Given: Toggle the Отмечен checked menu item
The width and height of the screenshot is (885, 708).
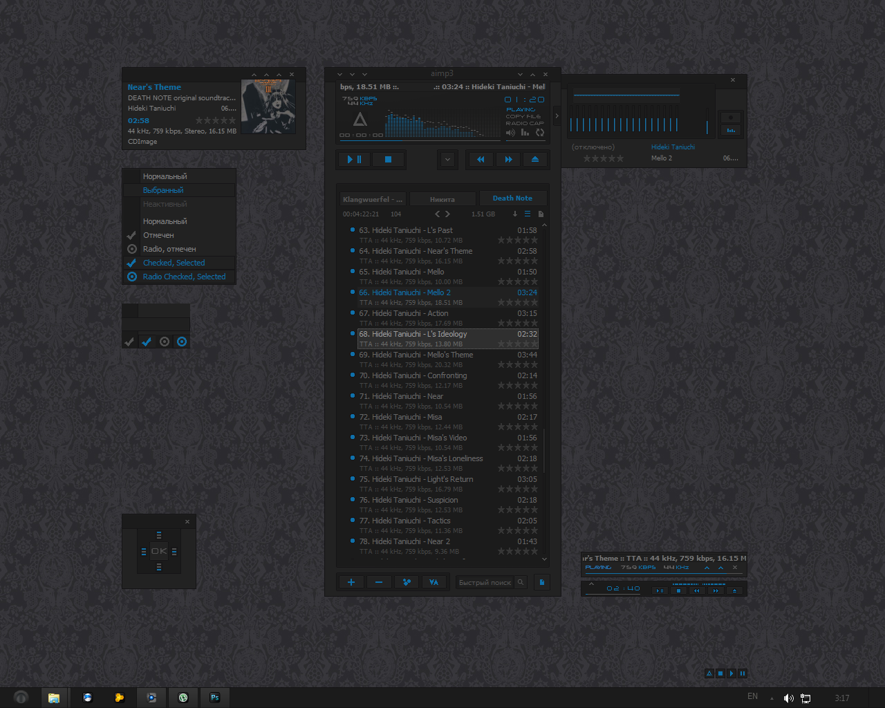Looking at the screenshot, I should pyautogui.click(x=179, y=235).
